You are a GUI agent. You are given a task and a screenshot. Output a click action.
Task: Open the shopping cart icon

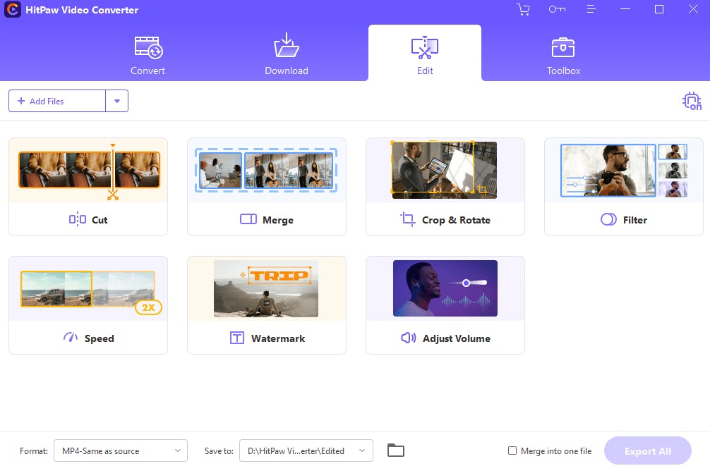(x=523, y=9)
